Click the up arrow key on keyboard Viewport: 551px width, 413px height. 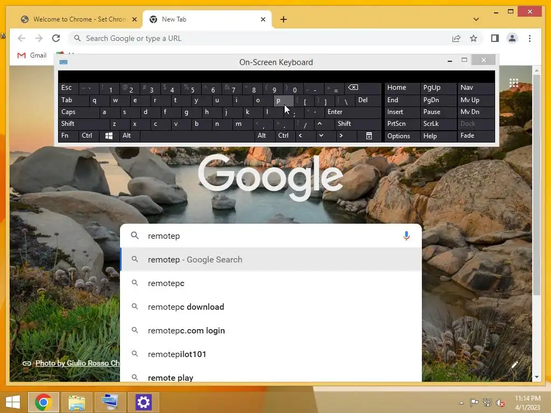325,124
